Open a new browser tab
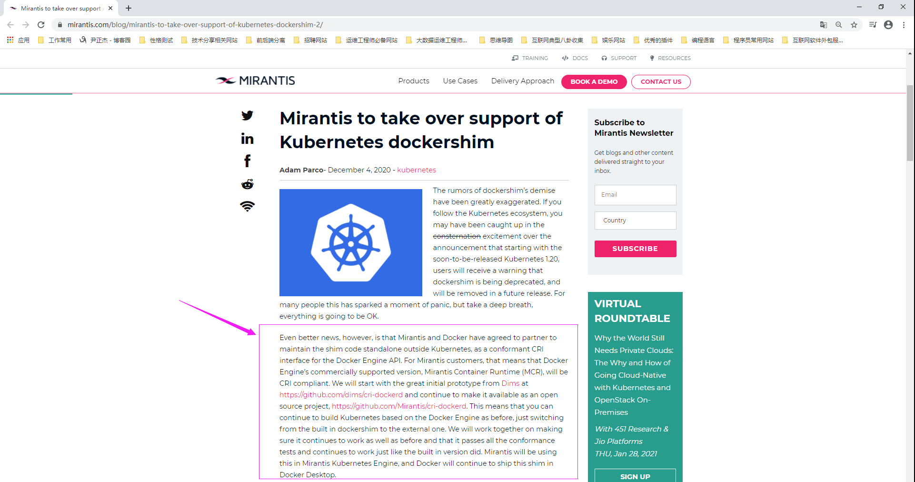 [129, 8]
